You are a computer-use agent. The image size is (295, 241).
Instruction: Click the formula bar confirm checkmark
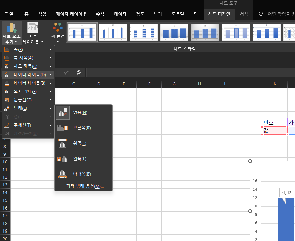click(66, 72)
